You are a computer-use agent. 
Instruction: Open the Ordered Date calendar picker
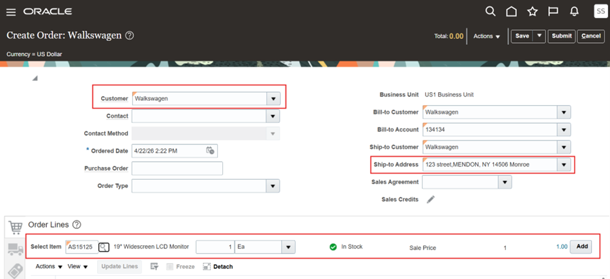coord(210,151)
